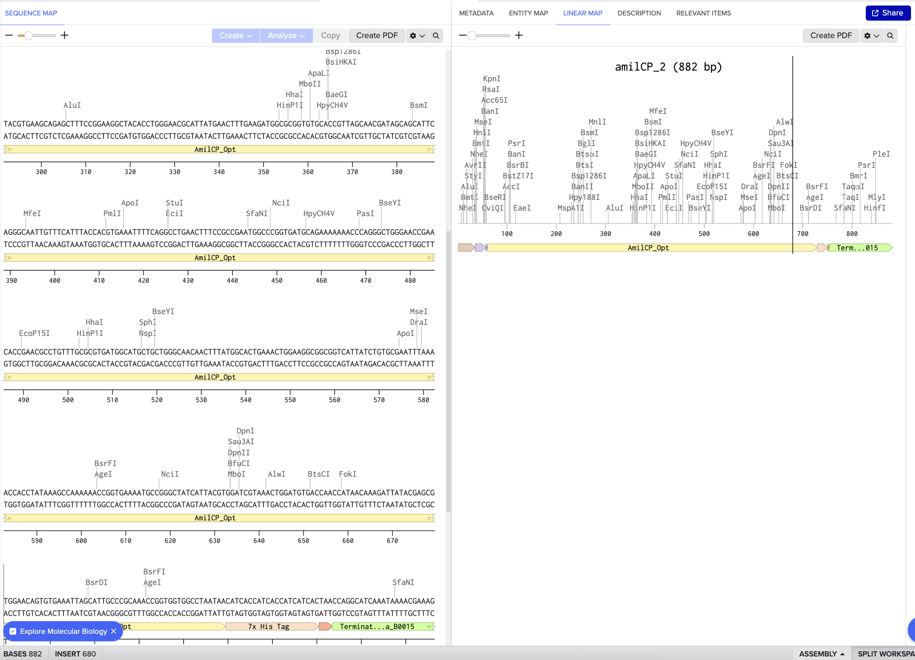Zoom in on the linear map

[519, 35]
